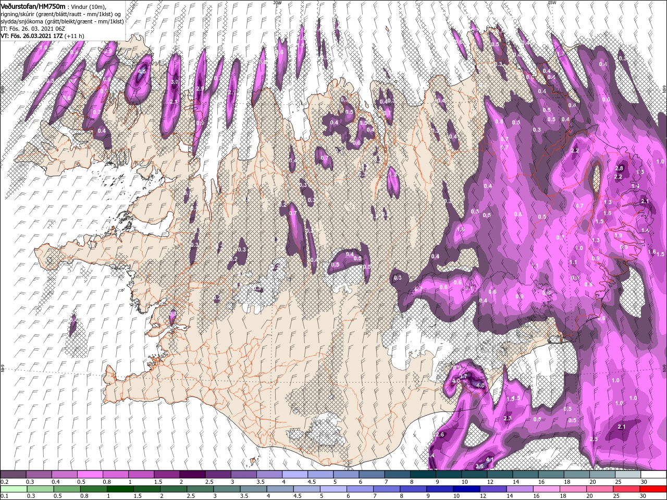
Task: Click the 2.6 precipitation value on the map
Action: (440, 434)
